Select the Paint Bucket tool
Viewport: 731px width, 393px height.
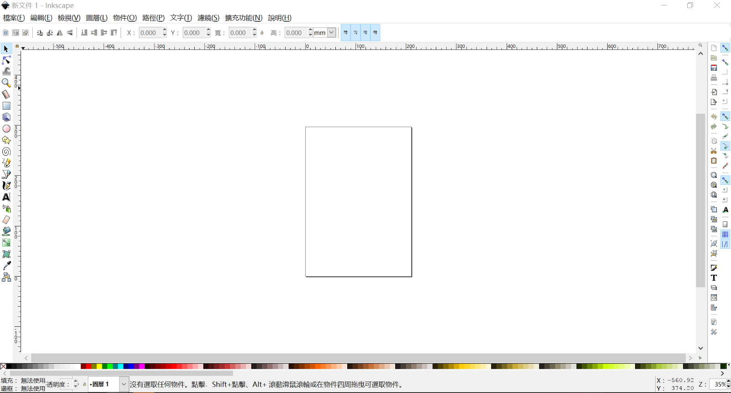(6, 231)
